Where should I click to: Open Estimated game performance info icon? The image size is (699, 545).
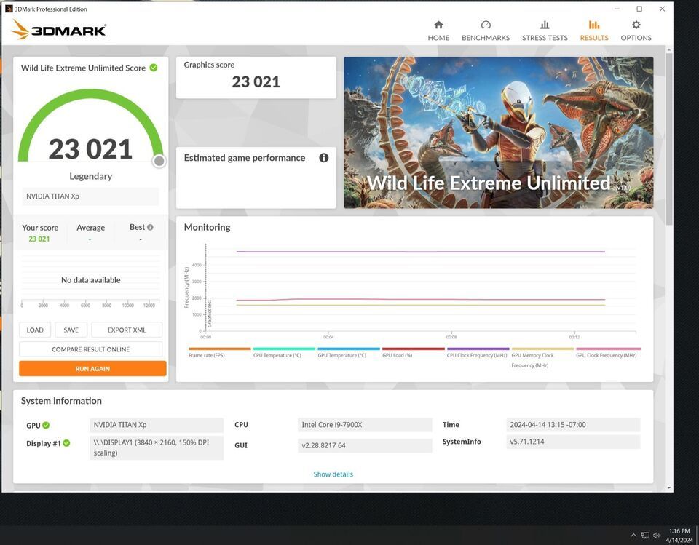[323, 158]
